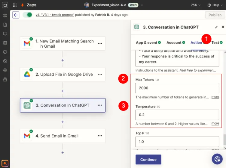Screen dimensions: 226x168
Task: Go back using the arrow button
Action: [16, 15]
